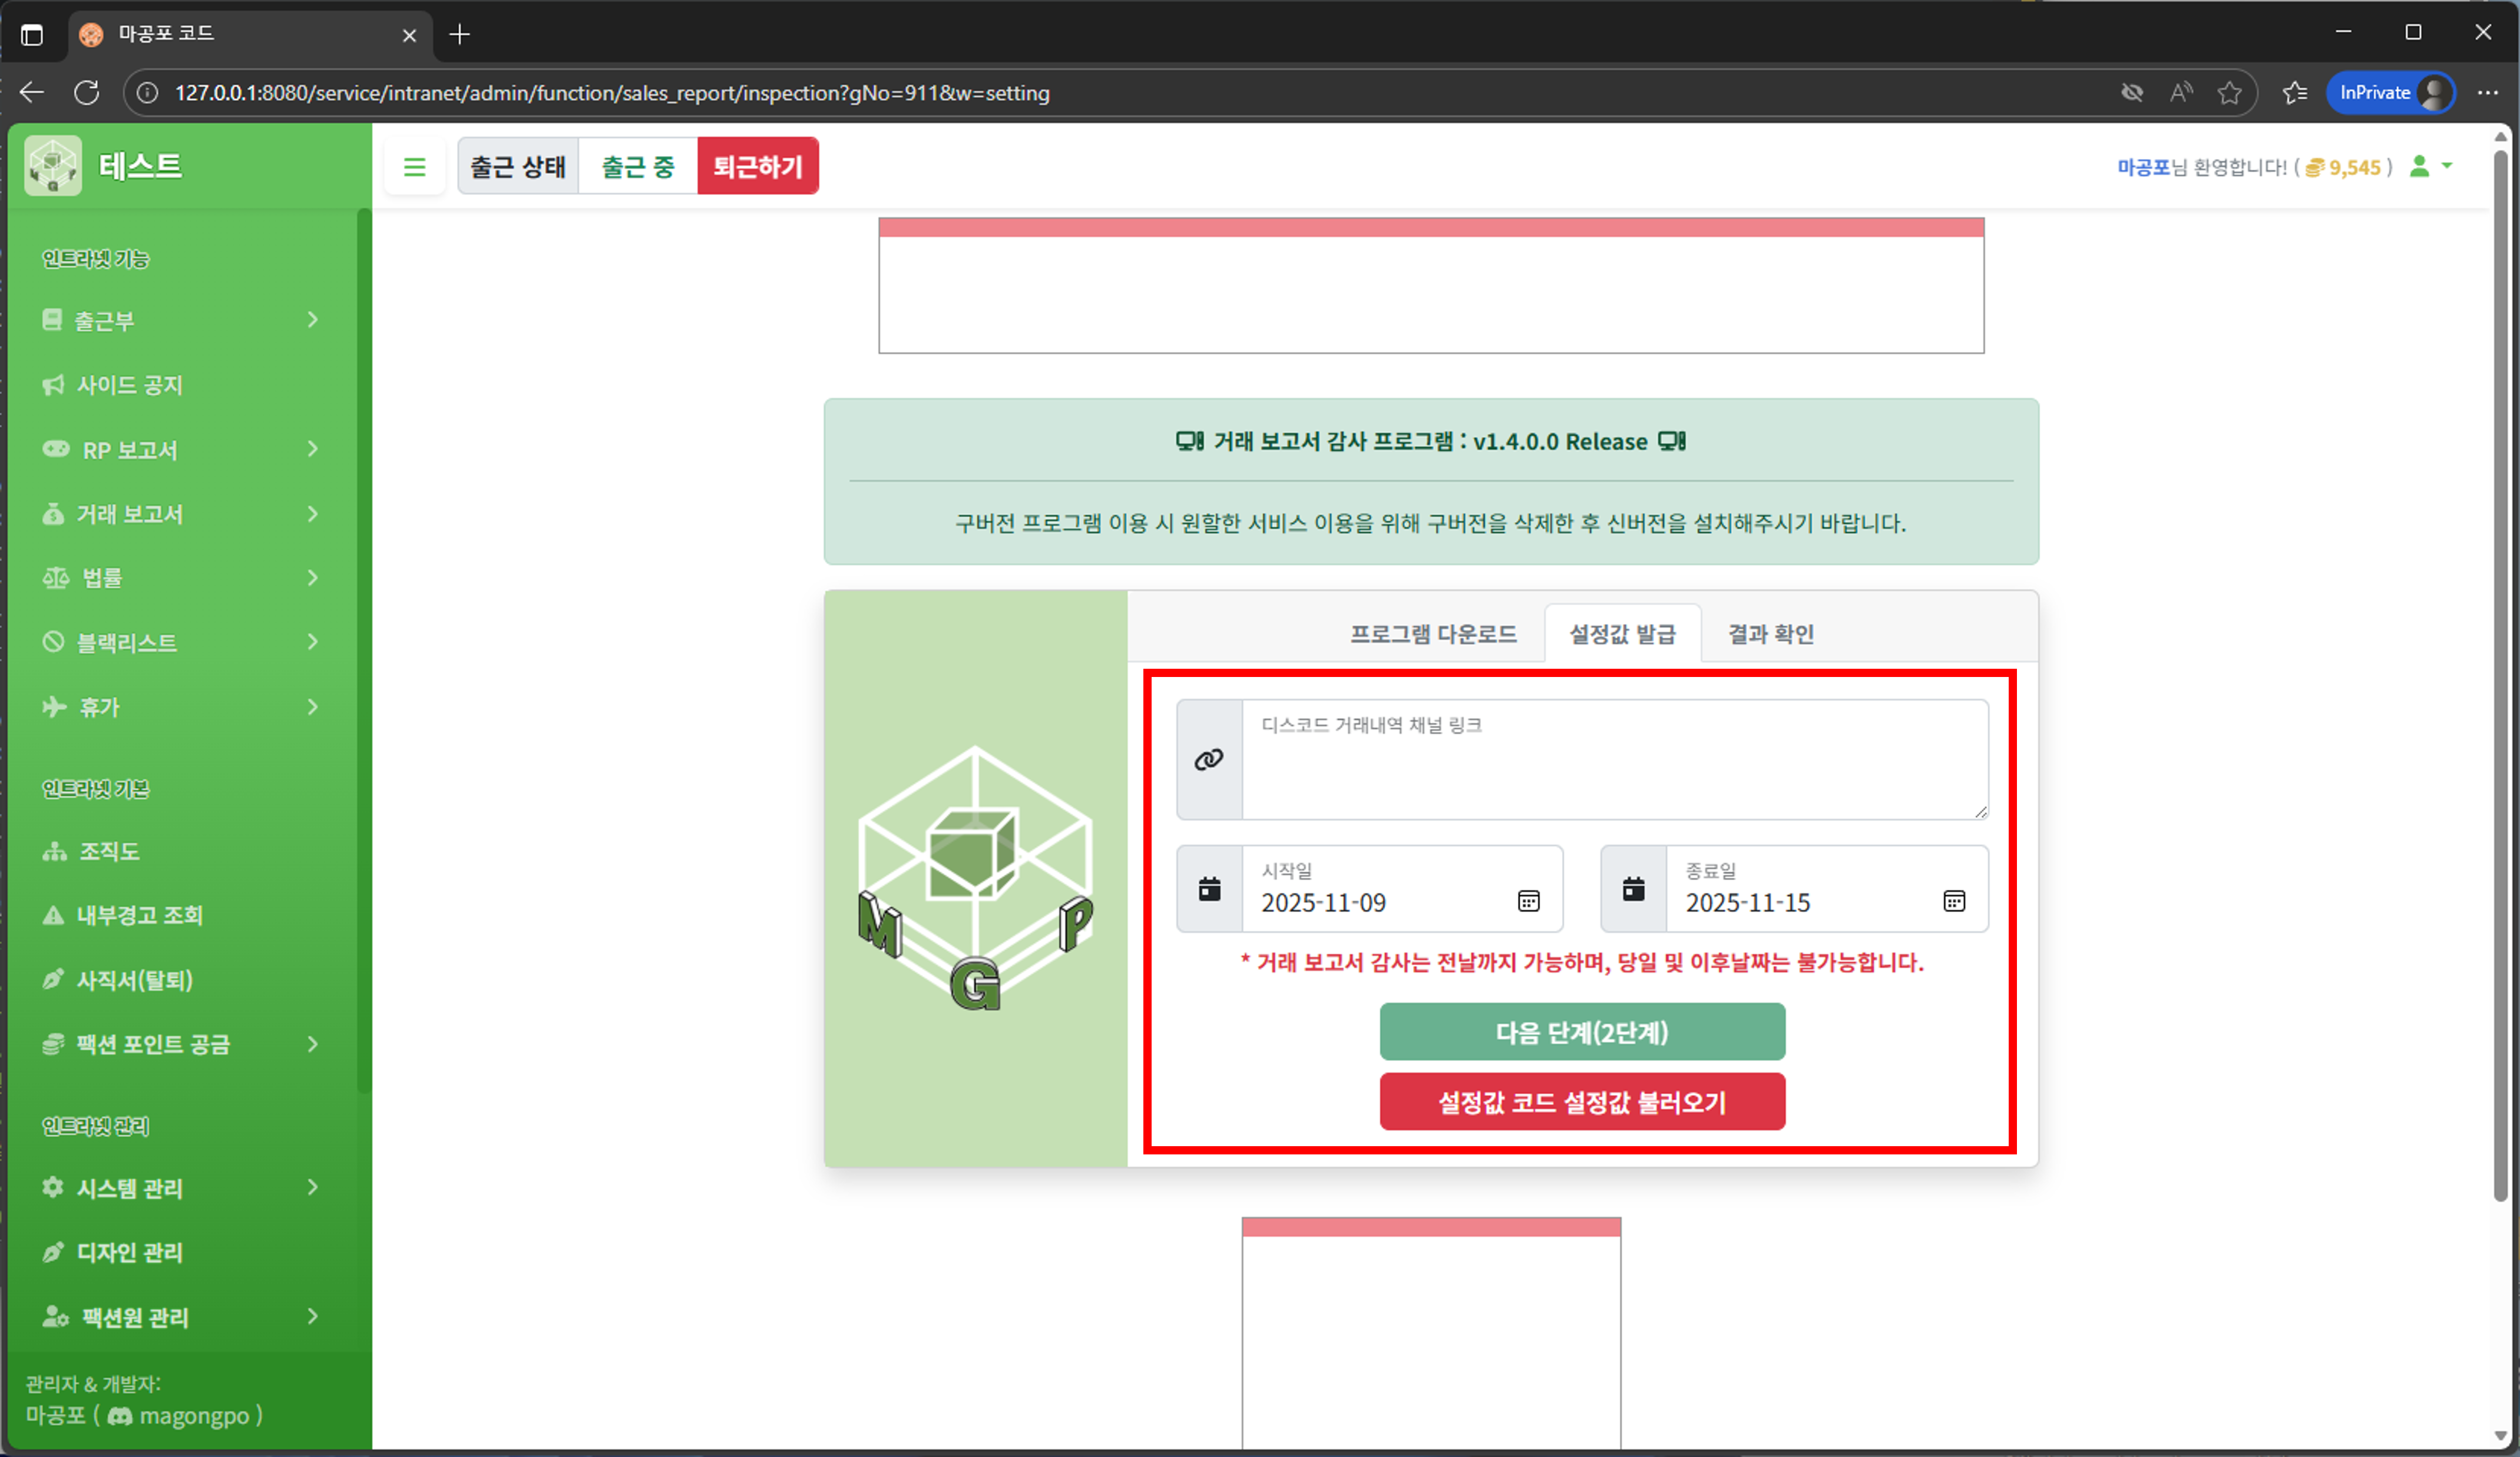The image size is (2520, 1457).
Task: Add this page to browser favorites star
Action: click(2231, 92)
